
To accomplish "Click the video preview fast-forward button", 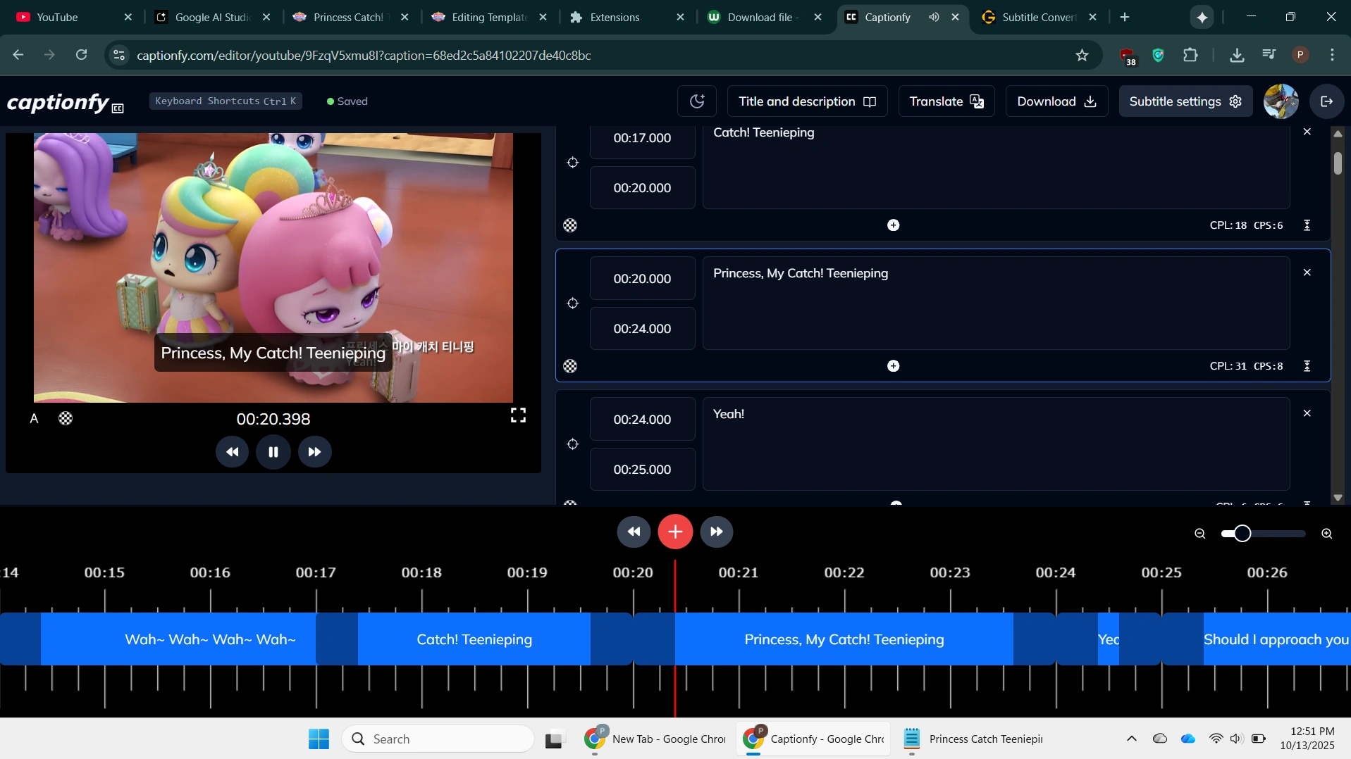I will pyautogui.click(x=315, y=452).
